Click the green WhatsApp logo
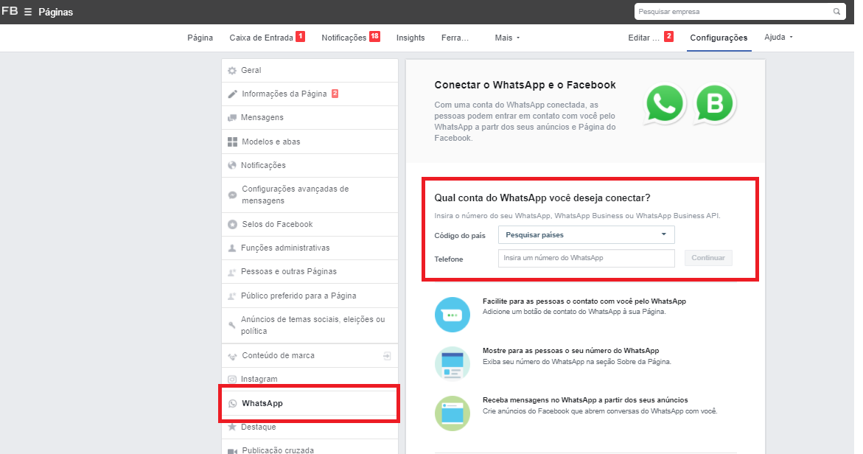This screenshot has width=863, height=454. point(665,103)
